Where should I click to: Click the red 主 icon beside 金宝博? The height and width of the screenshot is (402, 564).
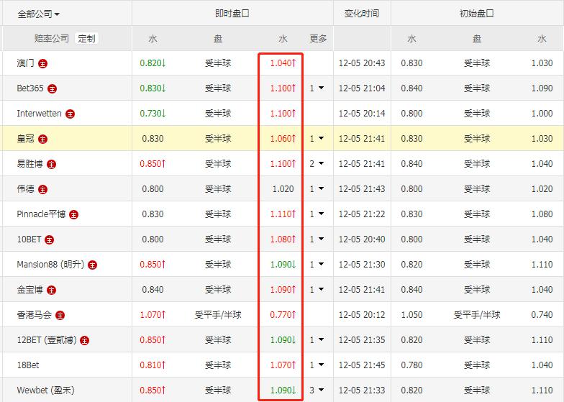(52, 291)
